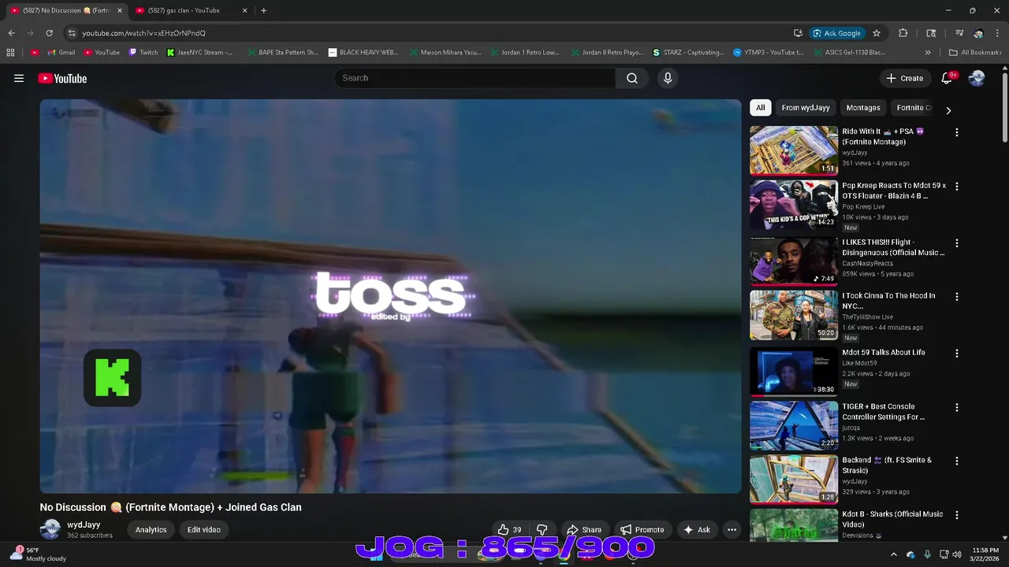1009x567 pixels.
Task: Open the wydJayy channel name link
Action: [84, 524]
